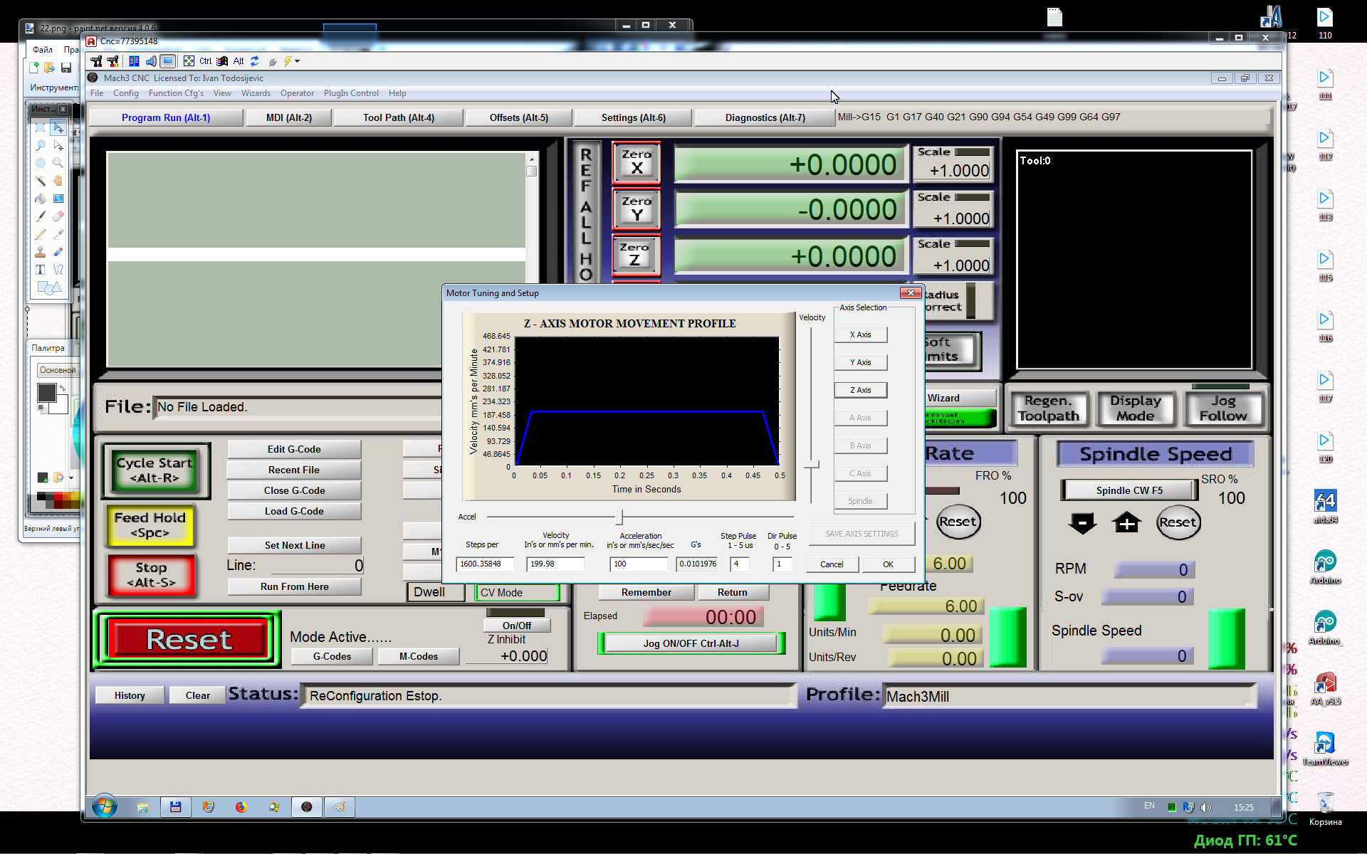The image size is (1367, 854).
Task: Click the fullscreen arrows icon in toolbar
Action: [189, 61]
